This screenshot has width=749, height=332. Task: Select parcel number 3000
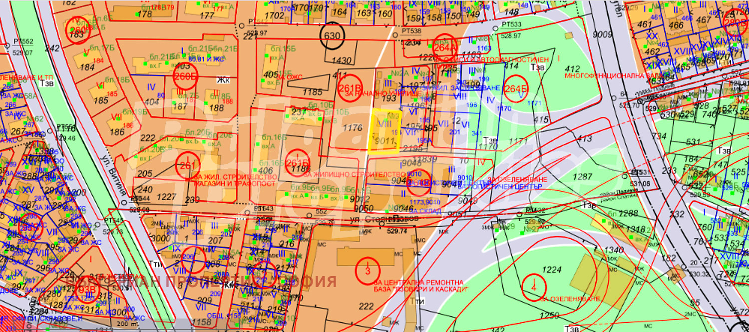[160, 238]
